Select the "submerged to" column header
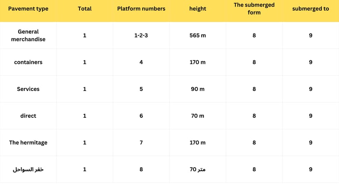339x184 pixels. [x=311, y=9]
